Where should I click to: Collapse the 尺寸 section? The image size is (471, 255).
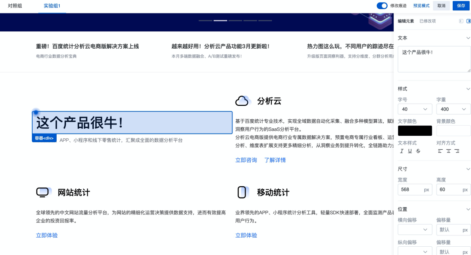pyautogui.click(x=468, y=169)
